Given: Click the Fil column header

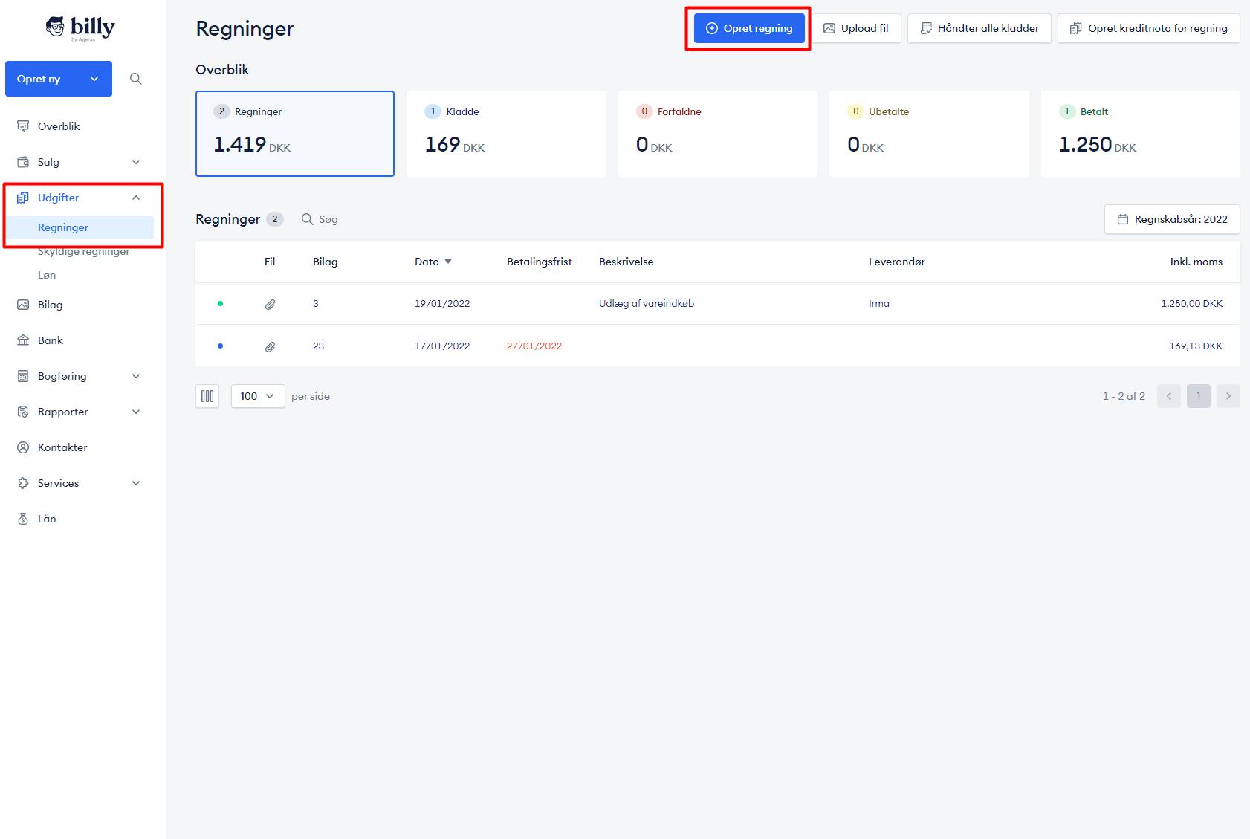Looking at the screenshot, I should 270,262.
